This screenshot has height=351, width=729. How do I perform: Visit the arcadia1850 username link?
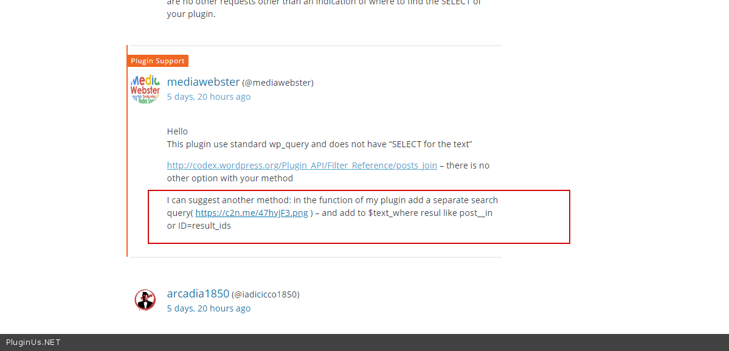[198, 293]
